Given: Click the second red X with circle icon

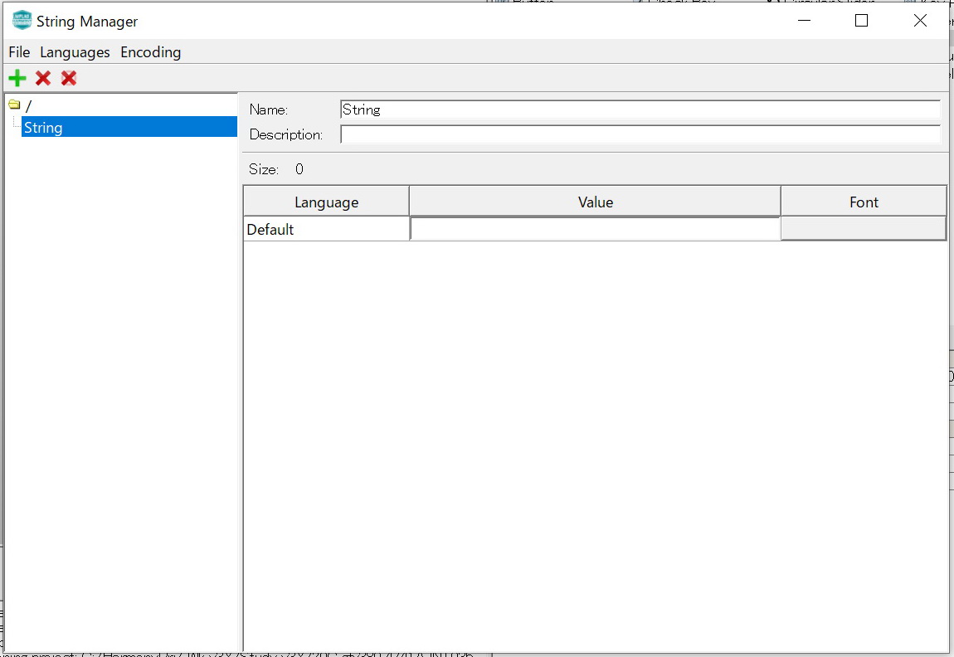Looking at the screenshot, I should pos(69,79).
